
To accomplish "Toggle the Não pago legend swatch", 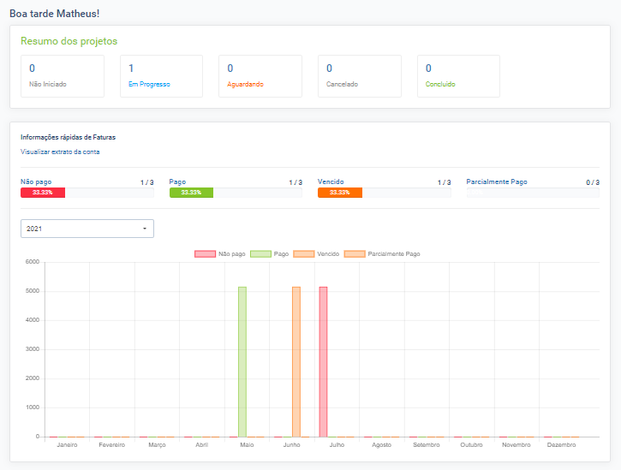I will pos(205,254).
